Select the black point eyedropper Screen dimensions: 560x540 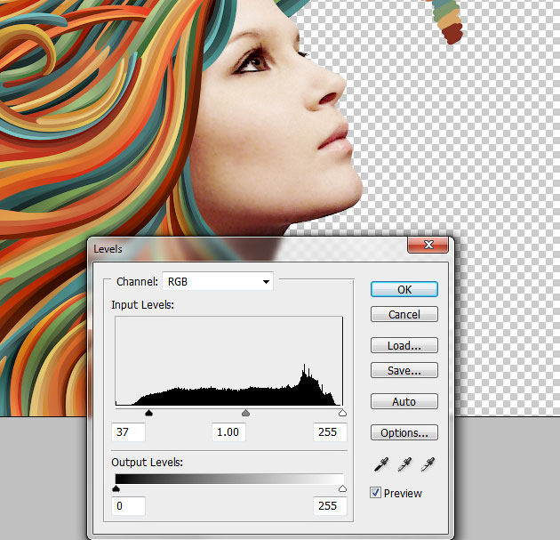(381, 464)
